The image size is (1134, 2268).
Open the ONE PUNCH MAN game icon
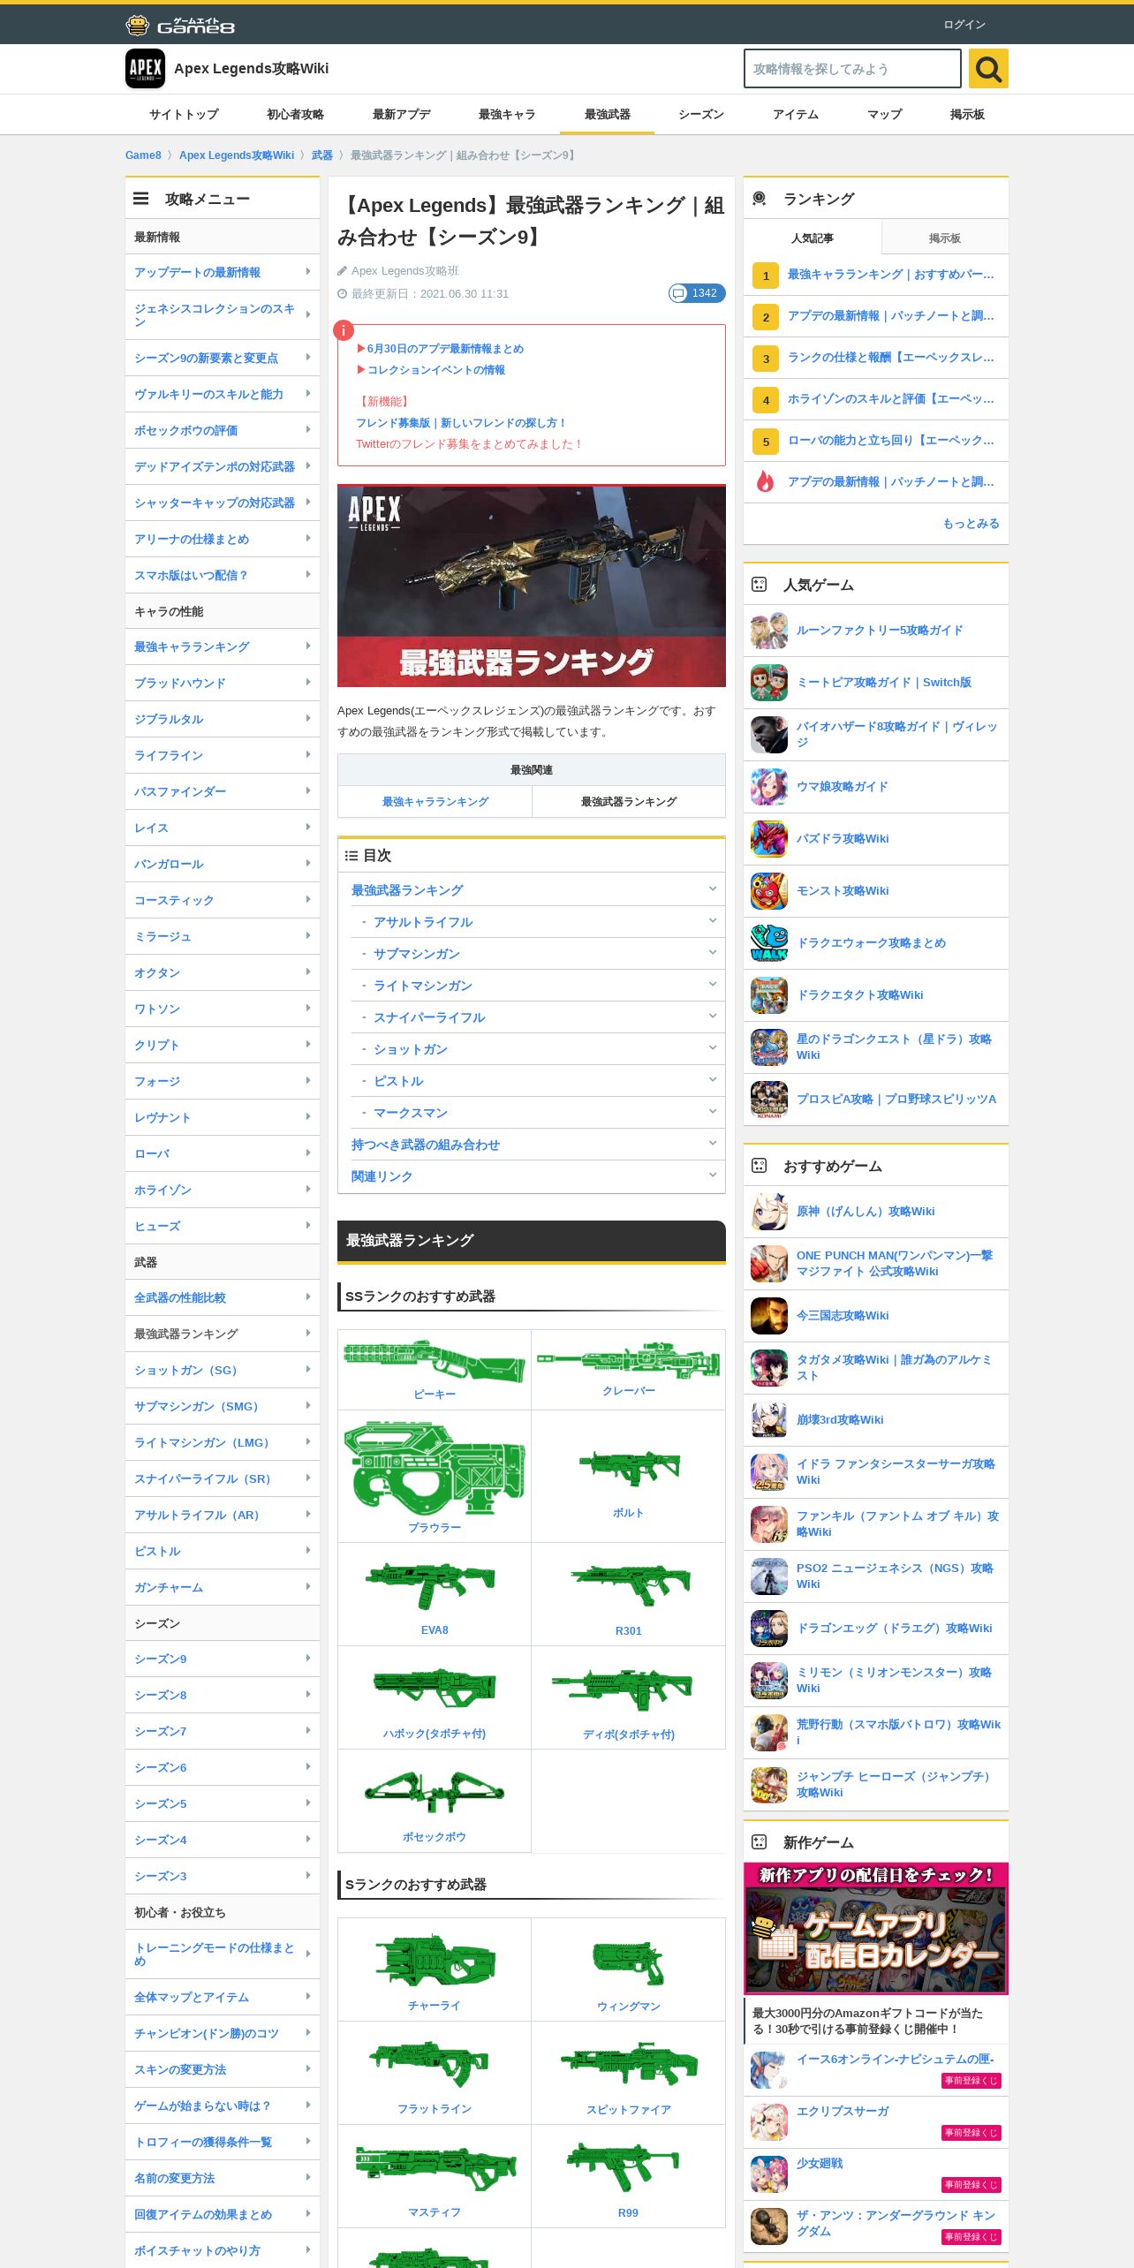click(x=769, y=1264)
